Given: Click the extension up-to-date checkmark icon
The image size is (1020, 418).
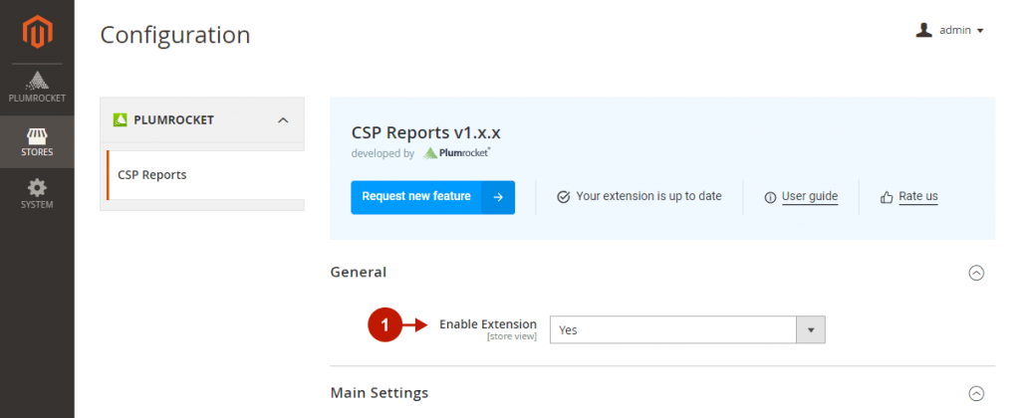Looking at the screenshot, I should coord(563,197).
